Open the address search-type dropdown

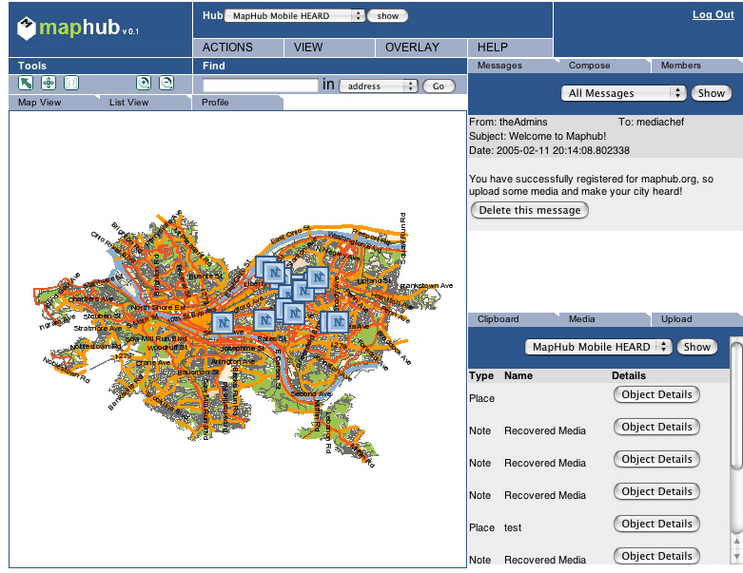click(x=379, y=86)
